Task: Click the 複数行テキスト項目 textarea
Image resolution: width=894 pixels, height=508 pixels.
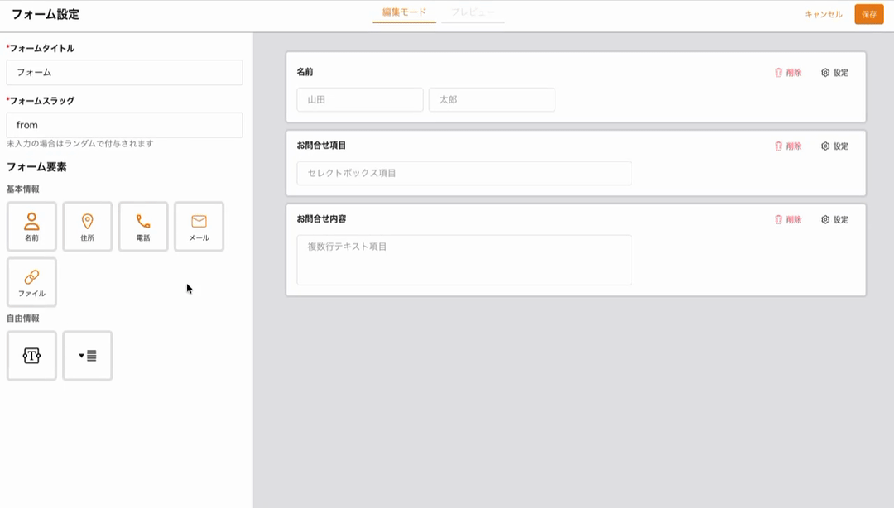Action: click(x=464, y=260)
